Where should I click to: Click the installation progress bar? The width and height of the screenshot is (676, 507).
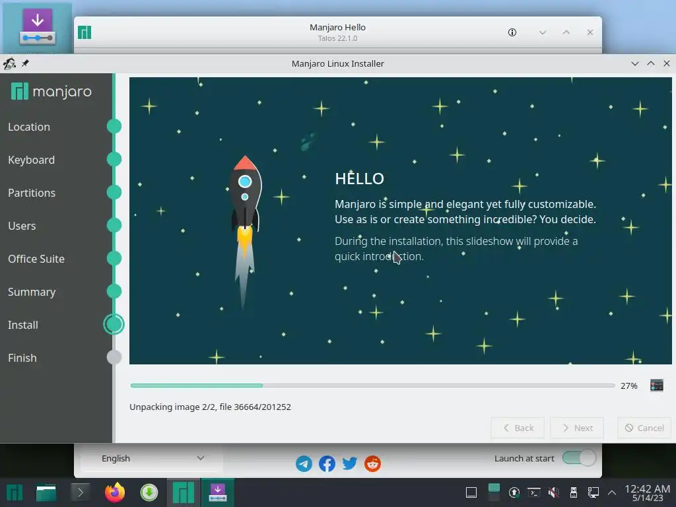(372, 386)
